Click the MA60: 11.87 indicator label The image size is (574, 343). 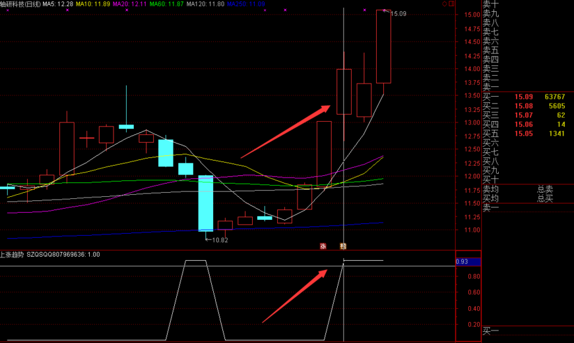(166, 4)
